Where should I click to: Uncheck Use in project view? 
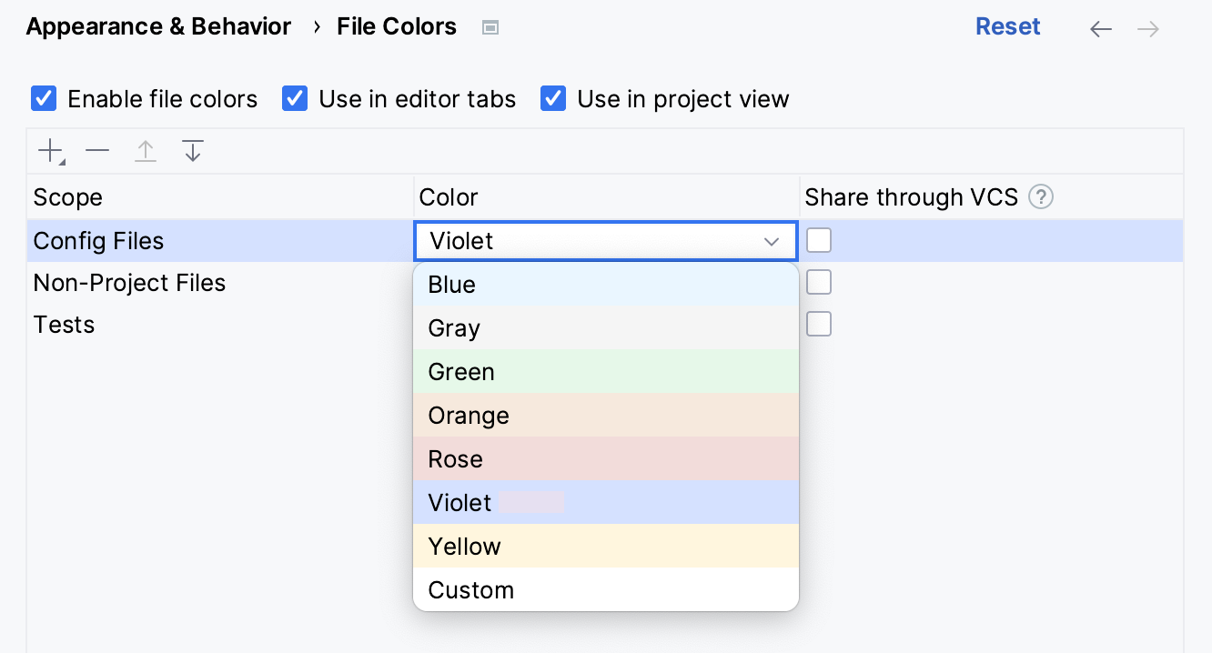(x=553, y=98)
